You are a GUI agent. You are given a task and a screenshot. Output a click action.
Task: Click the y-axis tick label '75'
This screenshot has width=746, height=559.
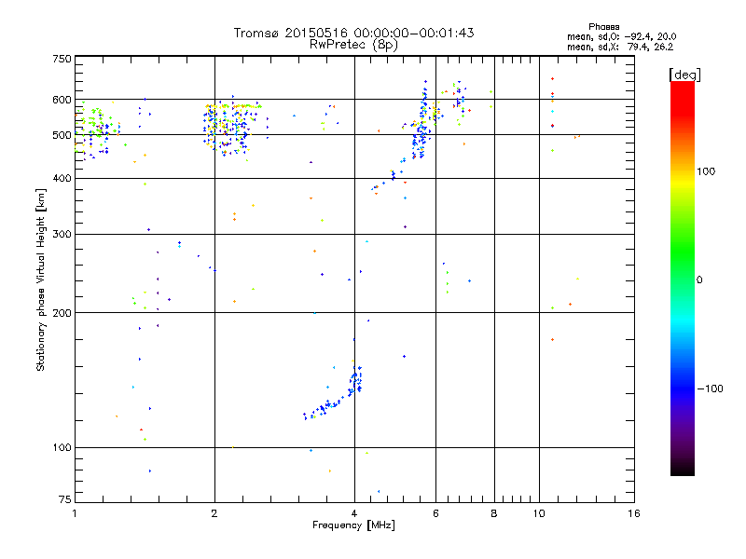[x=65, y=499]
